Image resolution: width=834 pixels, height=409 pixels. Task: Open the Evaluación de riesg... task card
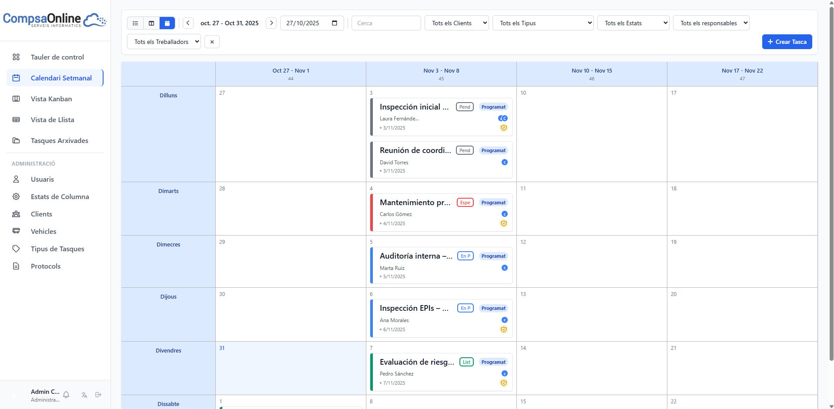pyautogui.click(x=441, y=372)
